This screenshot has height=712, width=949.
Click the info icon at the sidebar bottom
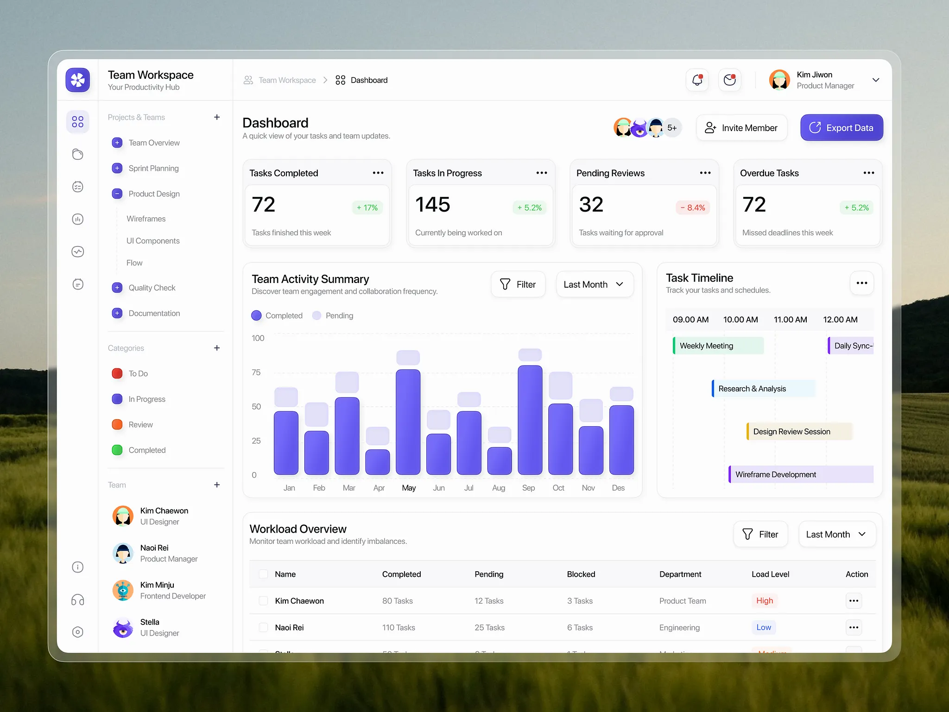pyautogui.click(x=78, y=567)
